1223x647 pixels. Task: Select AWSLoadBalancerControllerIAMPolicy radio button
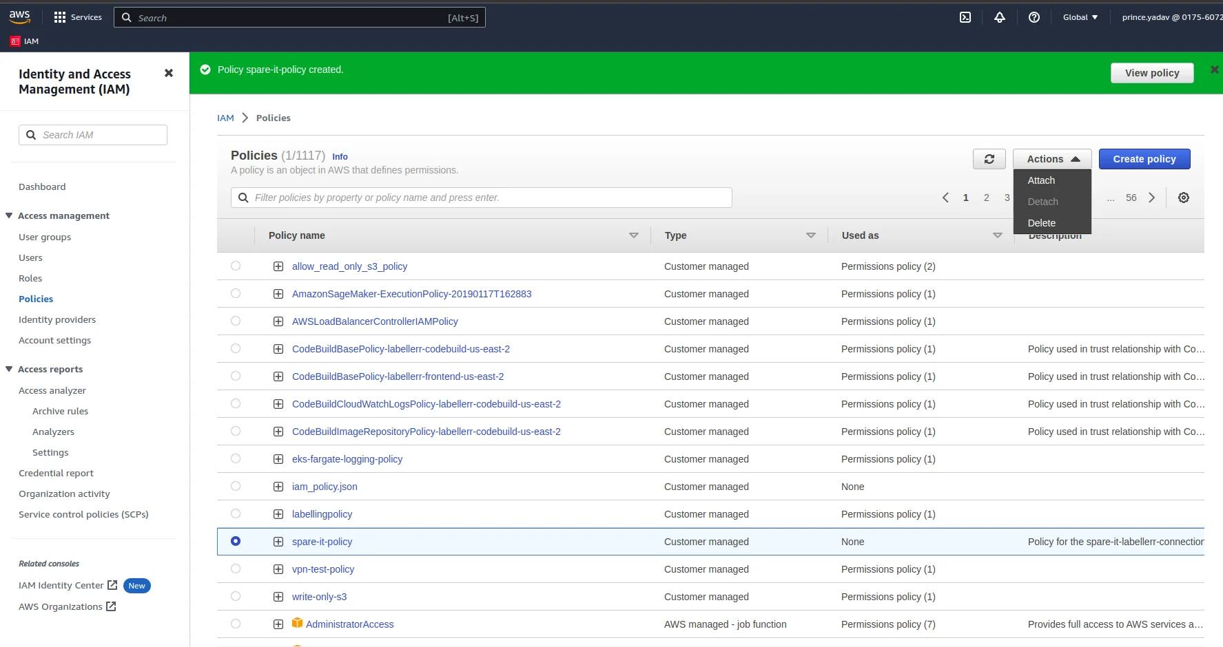[x=236, y=321]
